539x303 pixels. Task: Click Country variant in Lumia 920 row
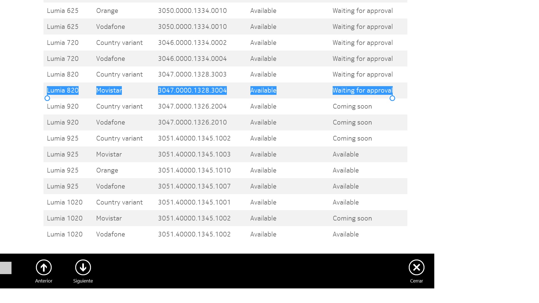pos(119,106)
